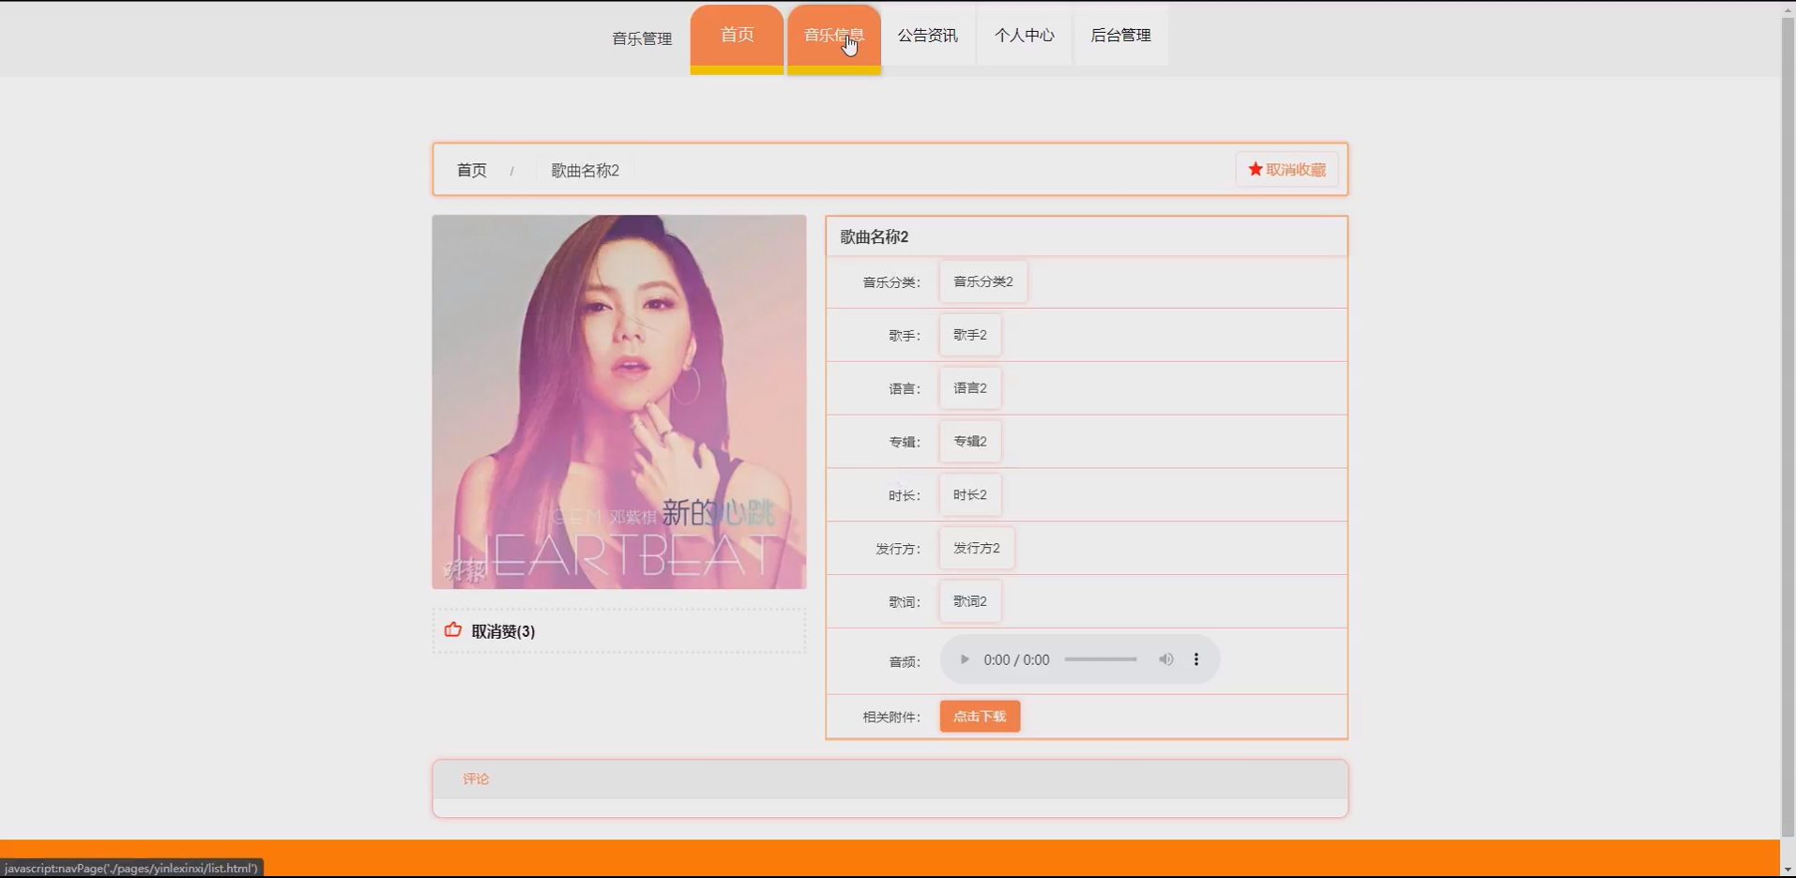Image resolution: width=1796 pixels, height=878 pixels.
Task: Click the 0:00 / 0:00 audio time display
Action: [1016, 659]
